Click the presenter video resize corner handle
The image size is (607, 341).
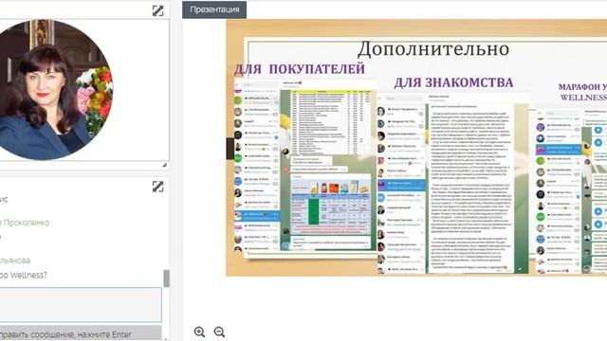coord(164,165)
